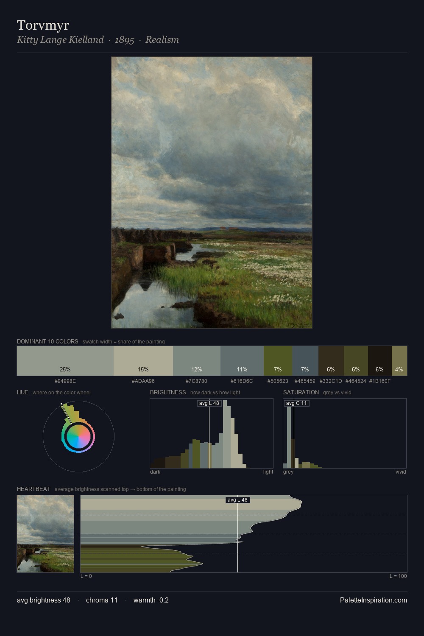
Task: Click the '#94998E' hex label
Action: [65, 381]
